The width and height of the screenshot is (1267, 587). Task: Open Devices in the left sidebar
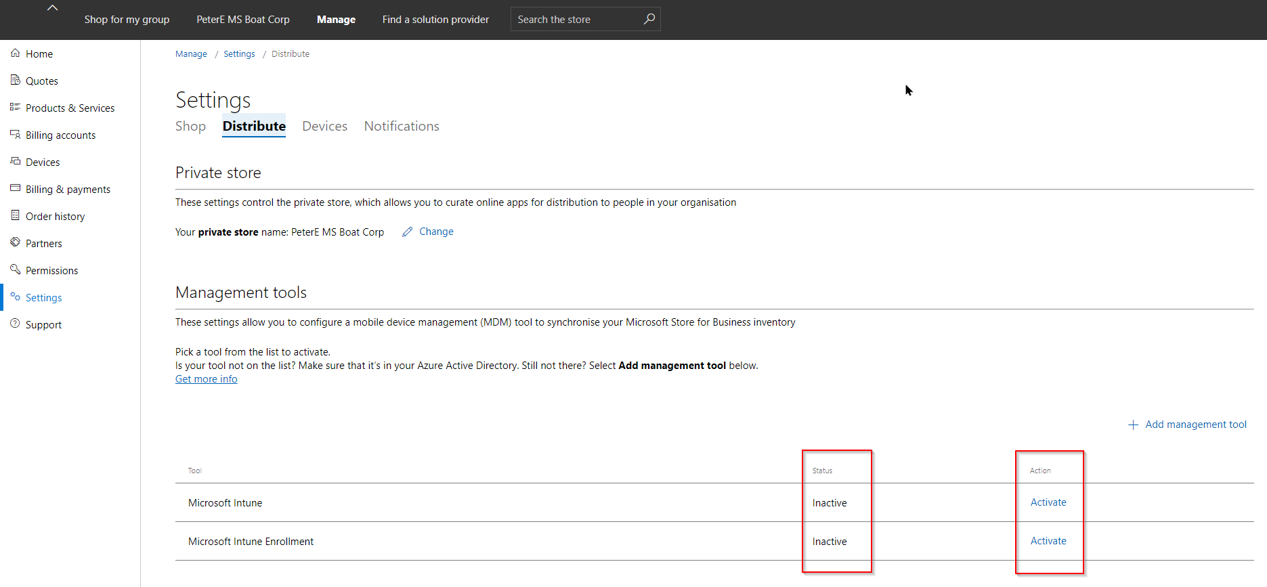coord(43,162)
